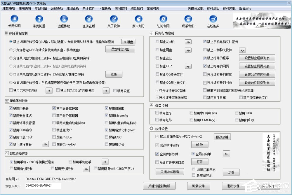Launch 远程协助 remote assistance icon
The width and height of the screenshot is (292, 195).
[63, 21]
